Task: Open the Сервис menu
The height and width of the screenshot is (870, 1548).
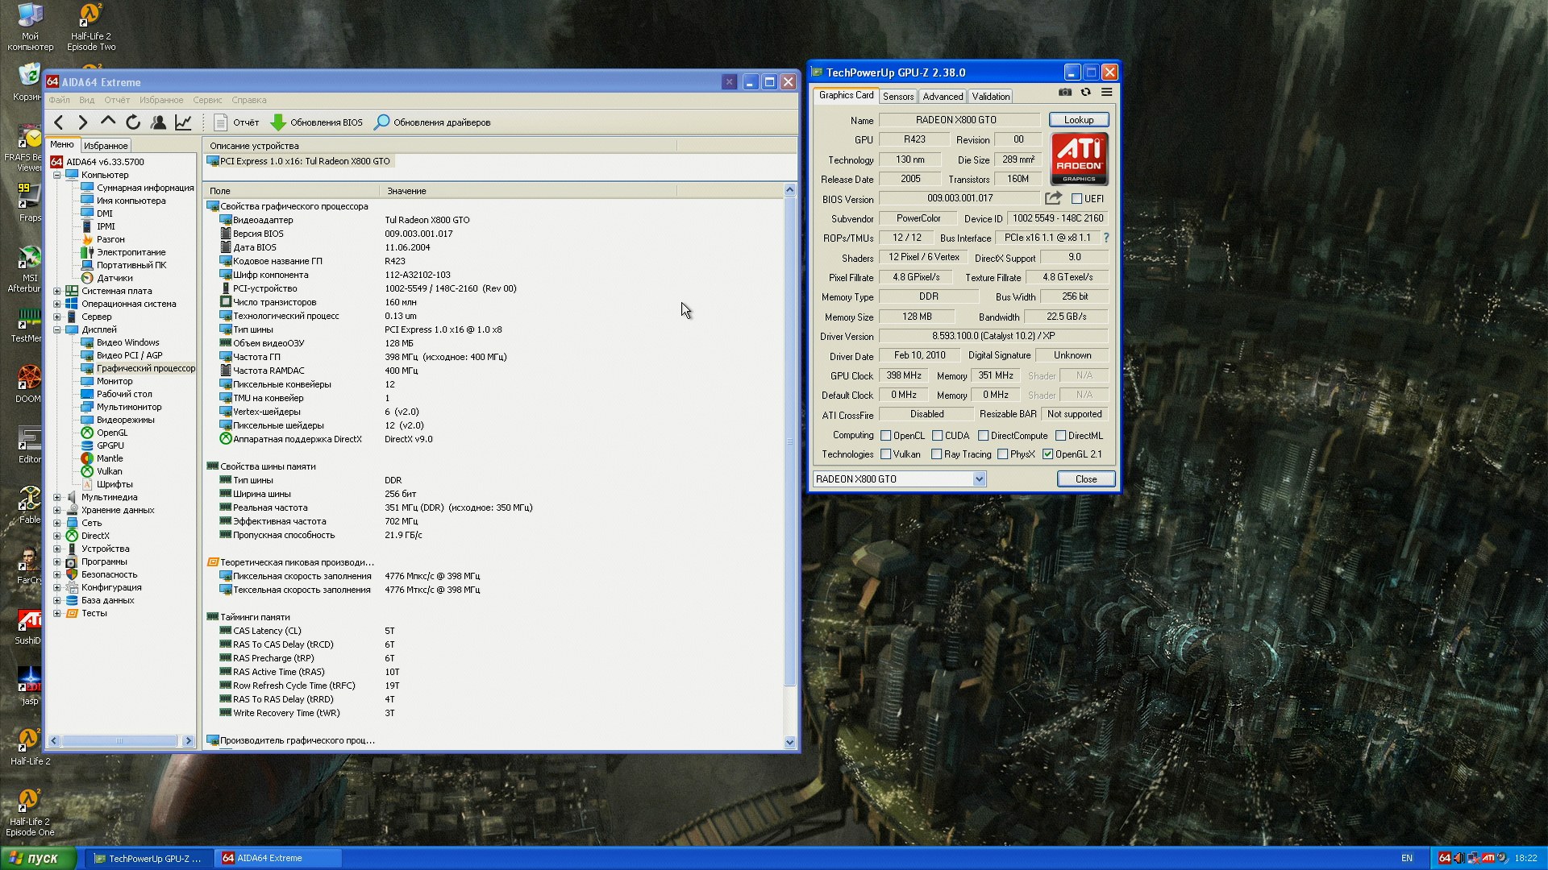Action: pos(207,101)
